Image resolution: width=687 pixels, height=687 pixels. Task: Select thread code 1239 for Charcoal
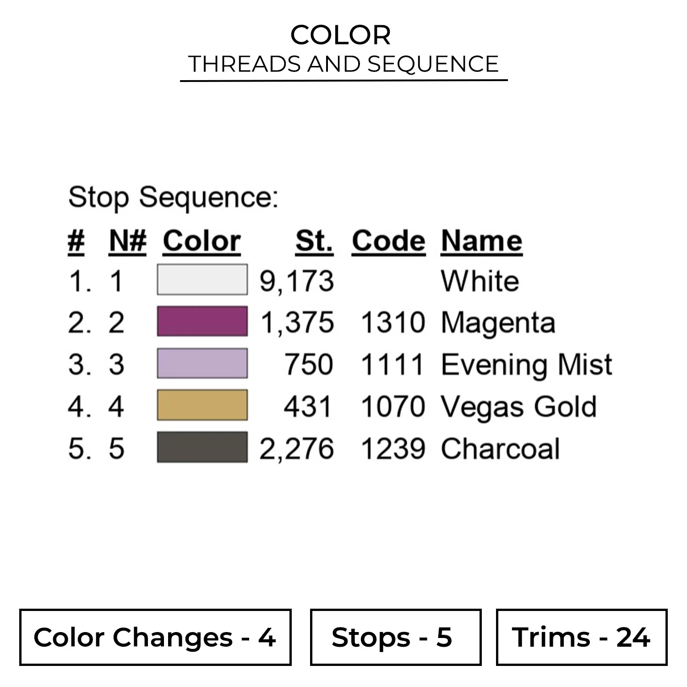point(393,448)
